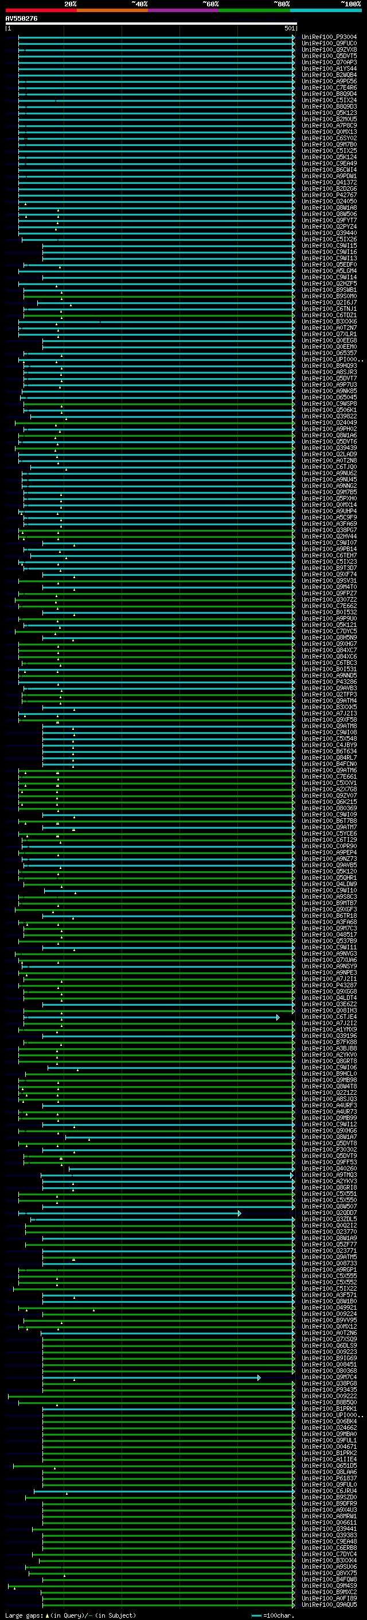
Task: Open hit UniRef100_Q5DVT5
Action: pyautogui.click(x=329, y=56)
